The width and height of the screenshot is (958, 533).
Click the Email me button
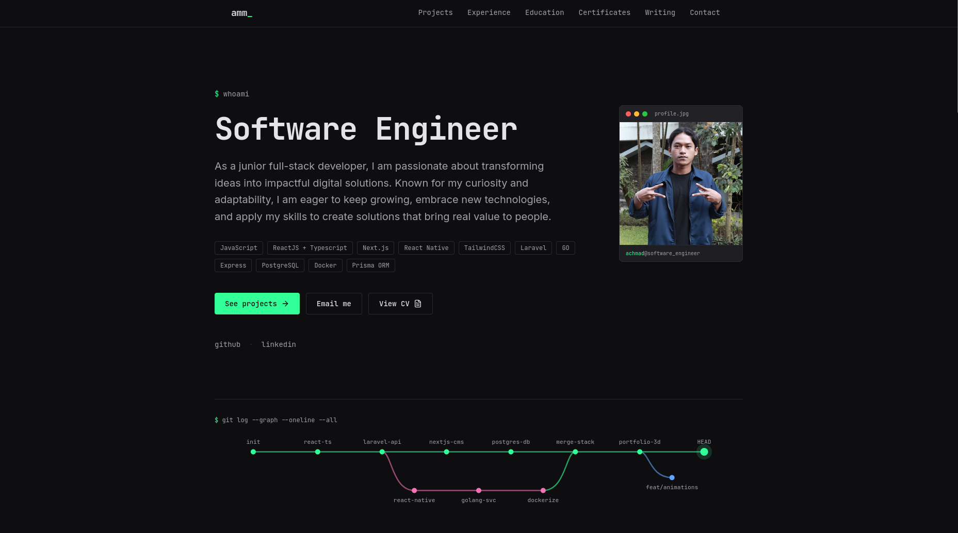pyautogui.click(x=334, y=304)
